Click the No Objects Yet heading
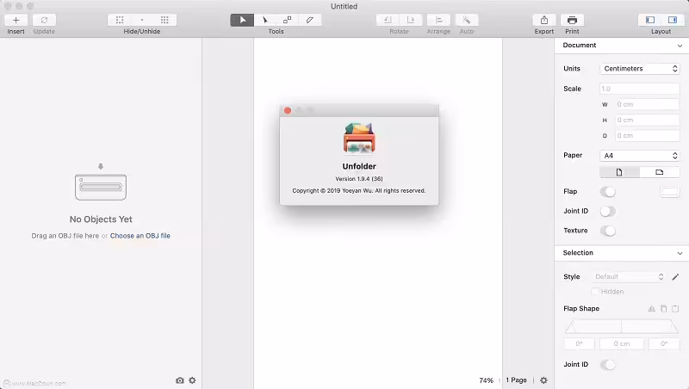The width and height of the screenshot is (689, 389). point(101,219)
